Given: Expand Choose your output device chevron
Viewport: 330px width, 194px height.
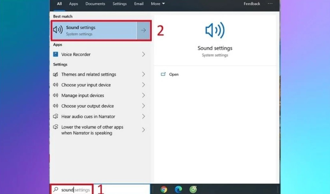Looking at the screenshot, I should click(x=143, y=106).
